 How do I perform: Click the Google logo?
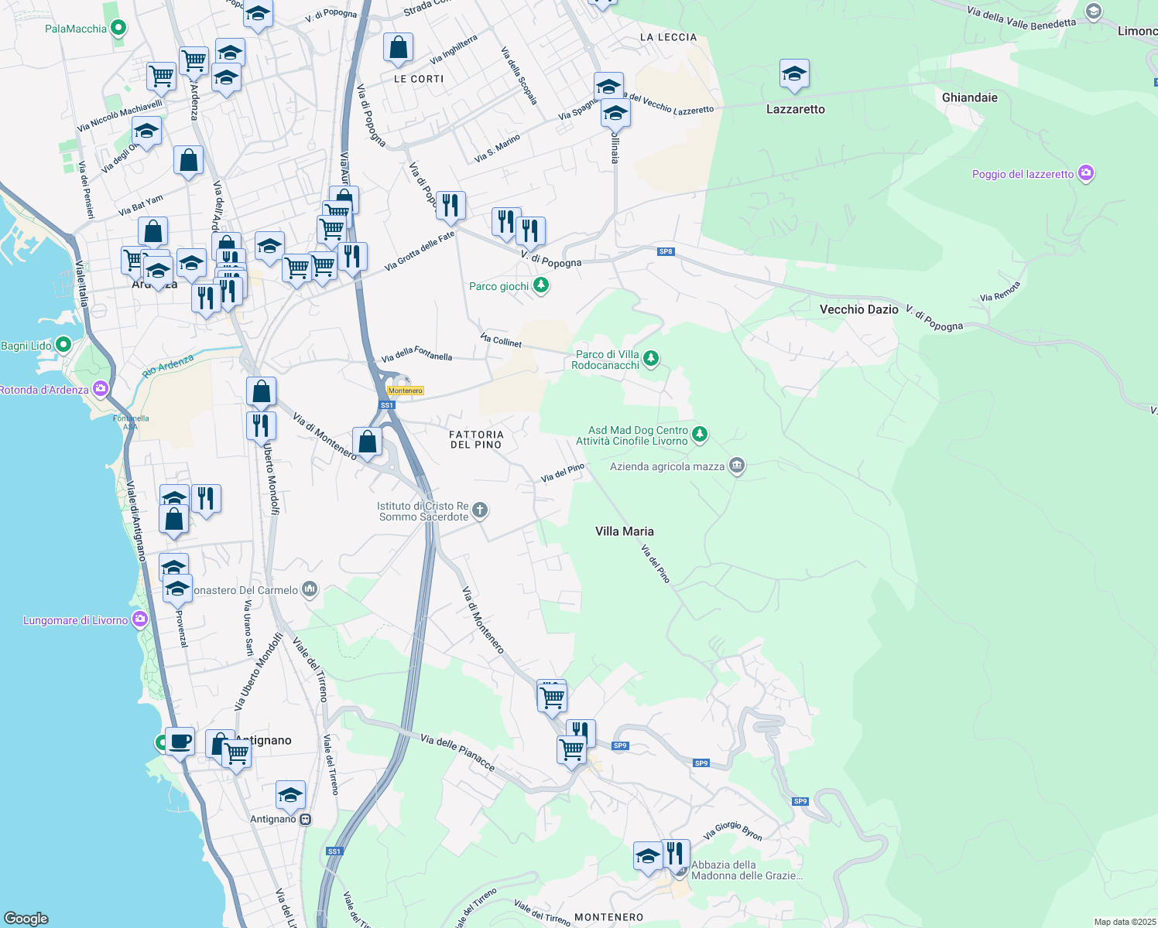pos(26,918)
